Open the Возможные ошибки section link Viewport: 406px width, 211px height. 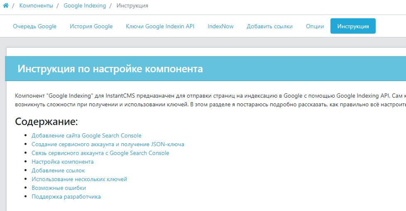[59, 188]
